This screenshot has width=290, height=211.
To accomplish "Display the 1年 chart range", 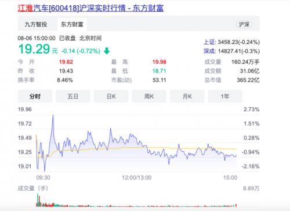I will coord(225,96).
